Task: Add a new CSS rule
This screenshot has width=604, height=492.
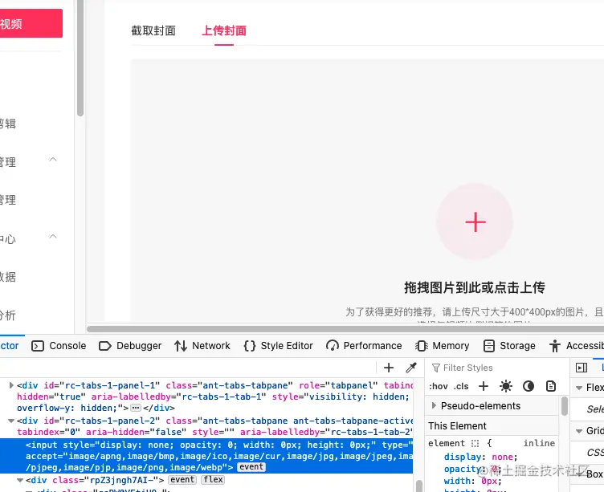Action: point(484,386)
